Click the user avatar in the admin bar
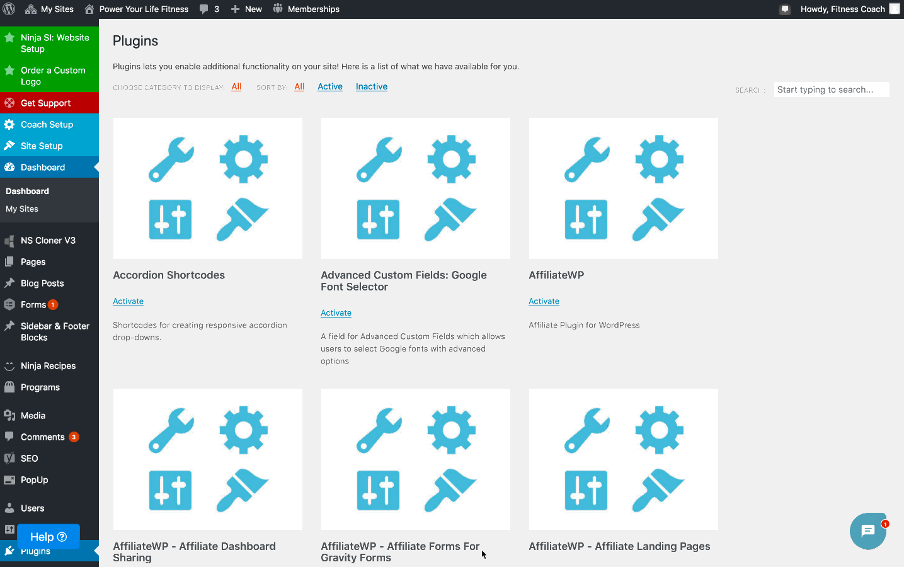This screenshot has height=567, width=904. (x=895, y=9)
